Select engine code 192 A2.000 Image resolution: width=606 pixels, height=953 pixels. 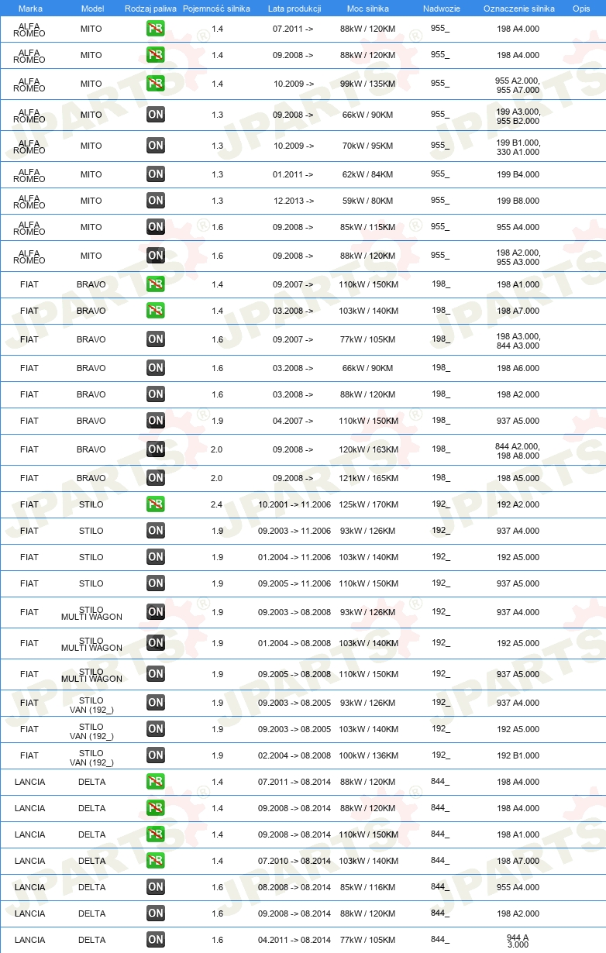[x=518, y=504]
